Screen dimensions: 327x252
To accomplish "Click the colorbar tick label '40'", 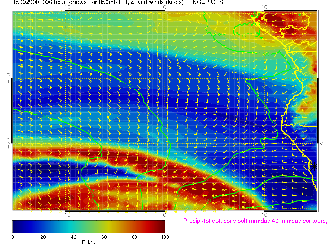I will [x=73, y=237].
